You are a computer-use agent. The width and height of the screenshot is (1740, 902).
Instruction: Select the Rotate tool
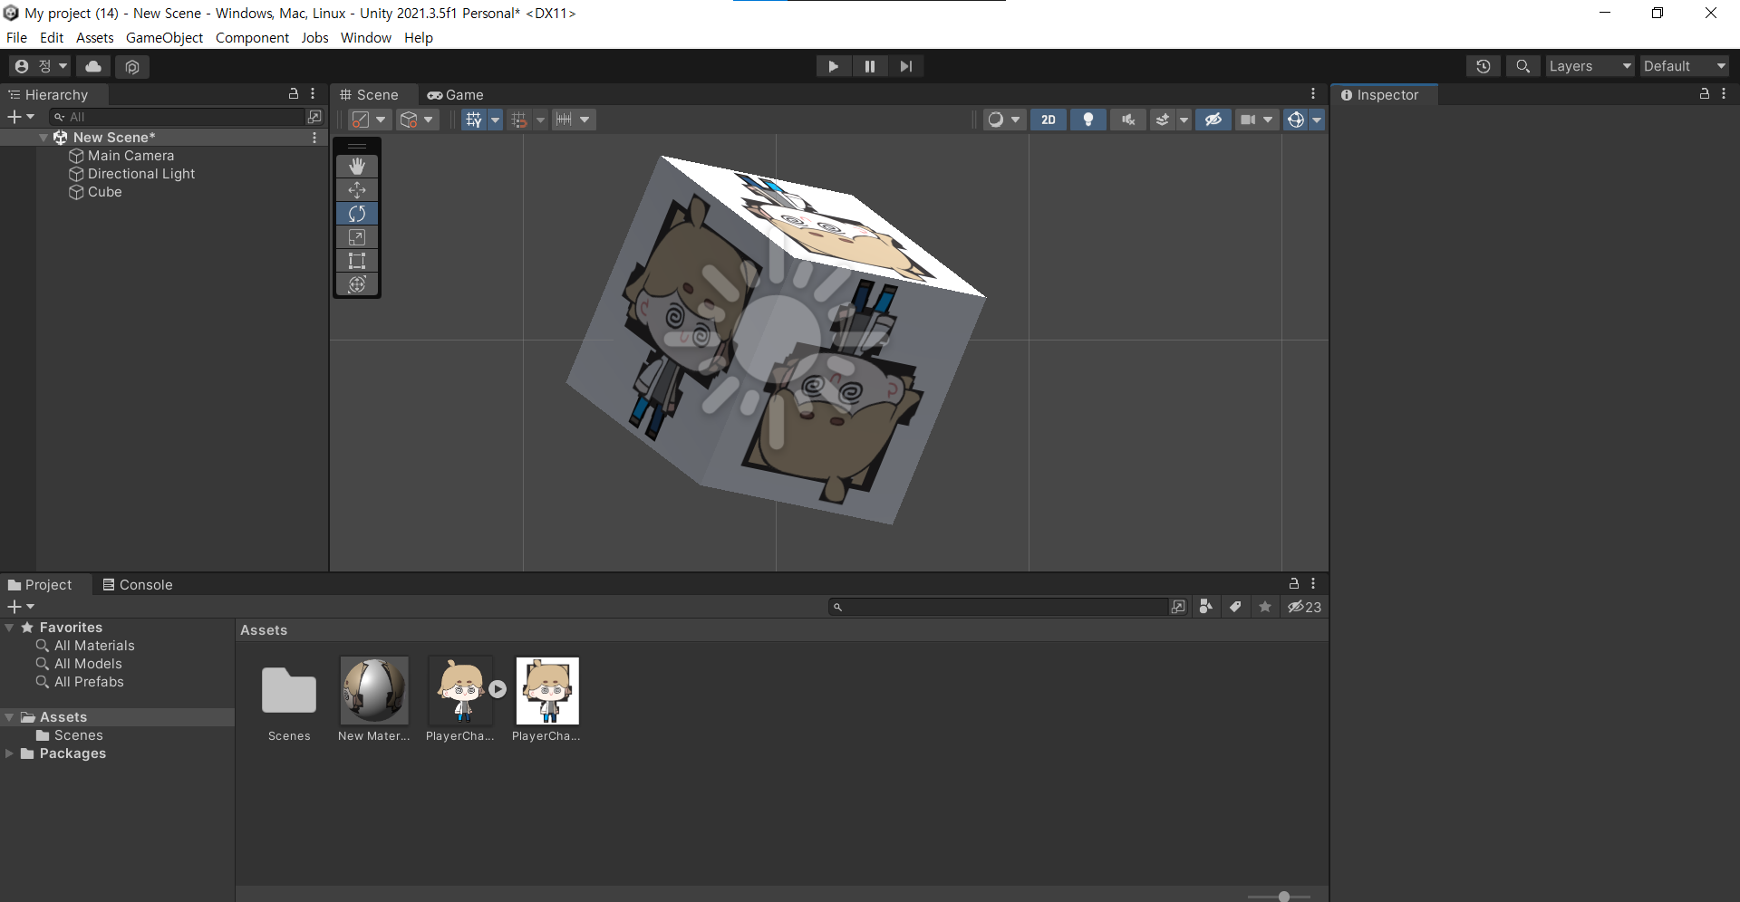coord(357,214)
